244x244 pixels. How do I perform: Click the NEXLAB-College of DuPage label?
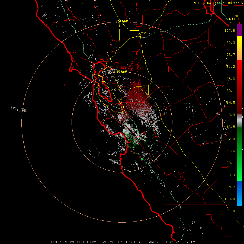pos(219,3)
